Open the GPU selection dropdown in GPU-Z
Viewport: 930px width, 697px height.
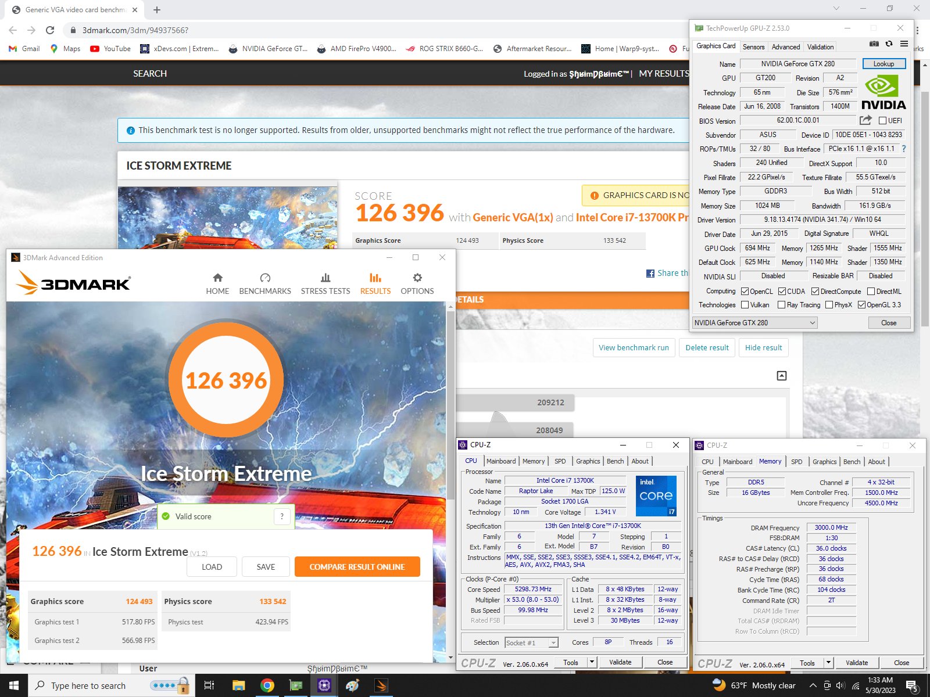click(x=755, y=322)
